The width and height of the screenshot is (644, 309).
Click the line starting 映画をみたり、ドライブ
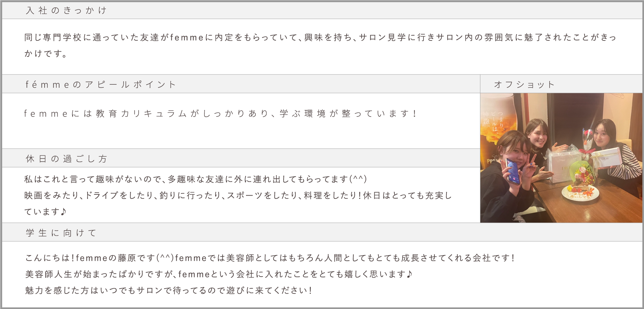point(238,195)
